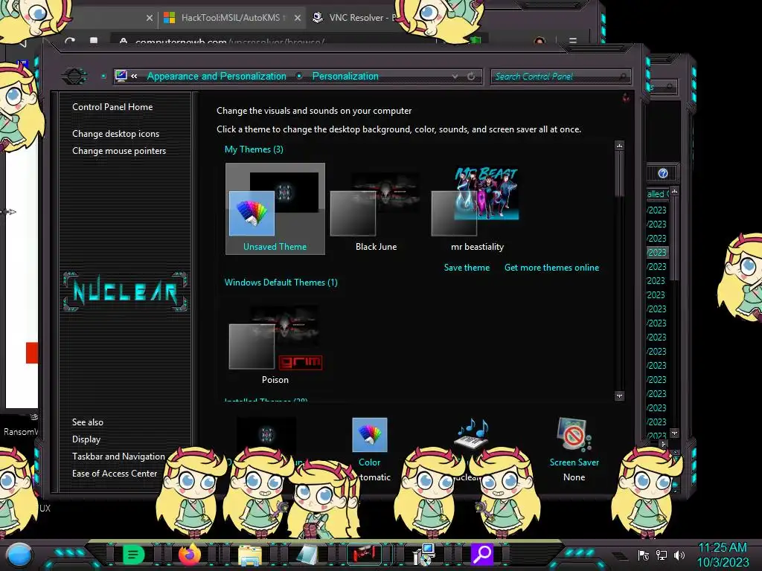Switch to HackTool:MSIL/AutoKMS browser tab
762x571 pixels.
click(x=231, y=18)
